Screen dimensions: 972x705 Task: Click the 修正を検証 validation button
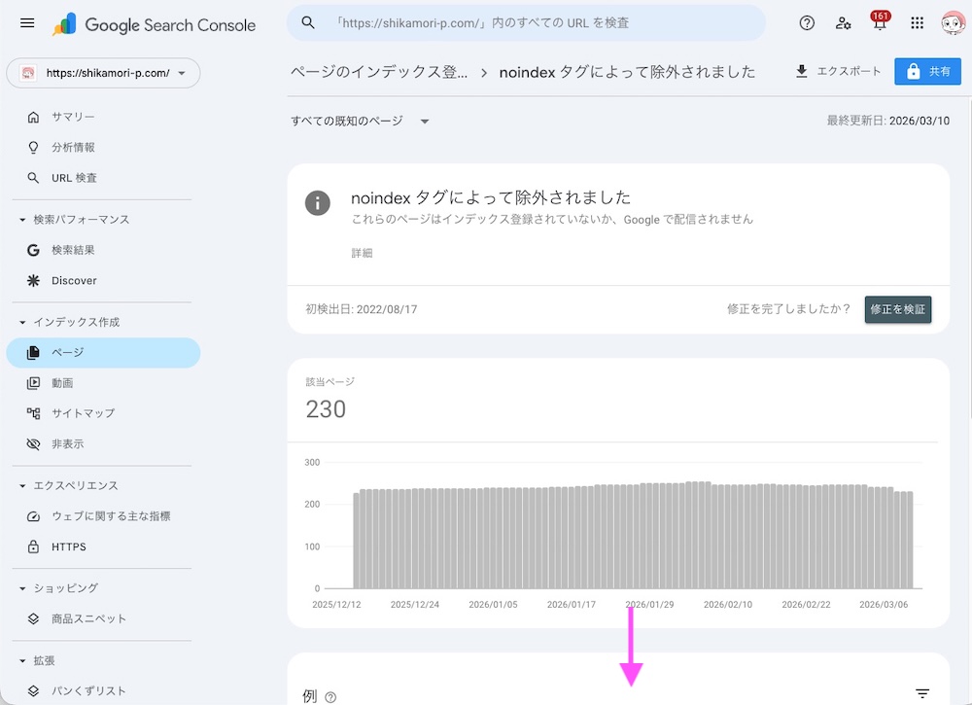tap(897, 308)
